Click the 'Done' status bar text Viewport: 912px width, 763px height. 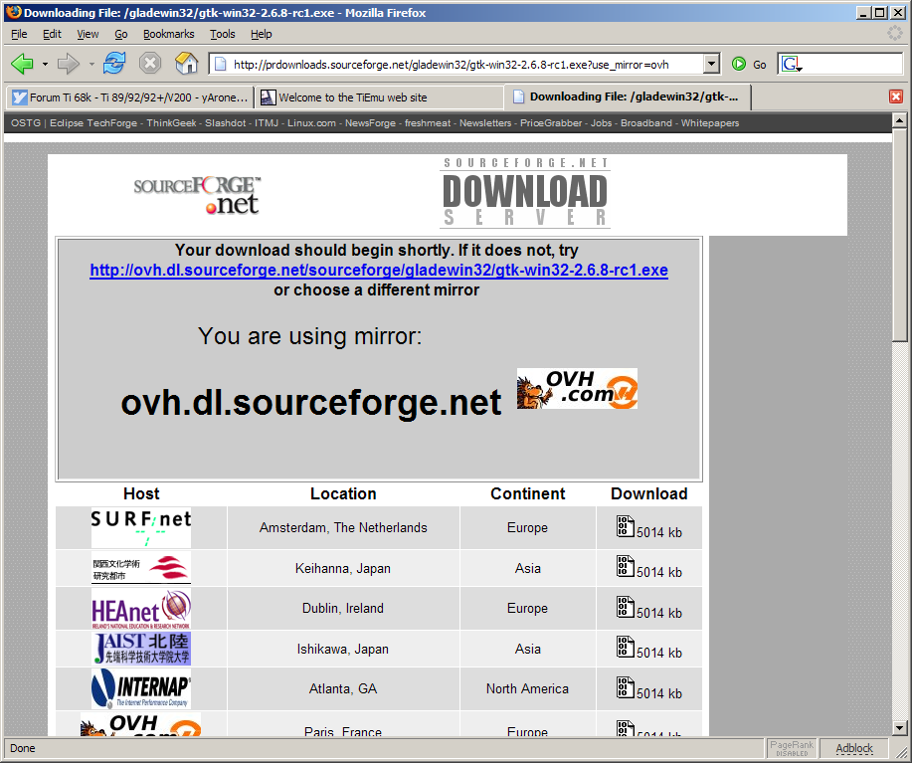pos(23,748)
